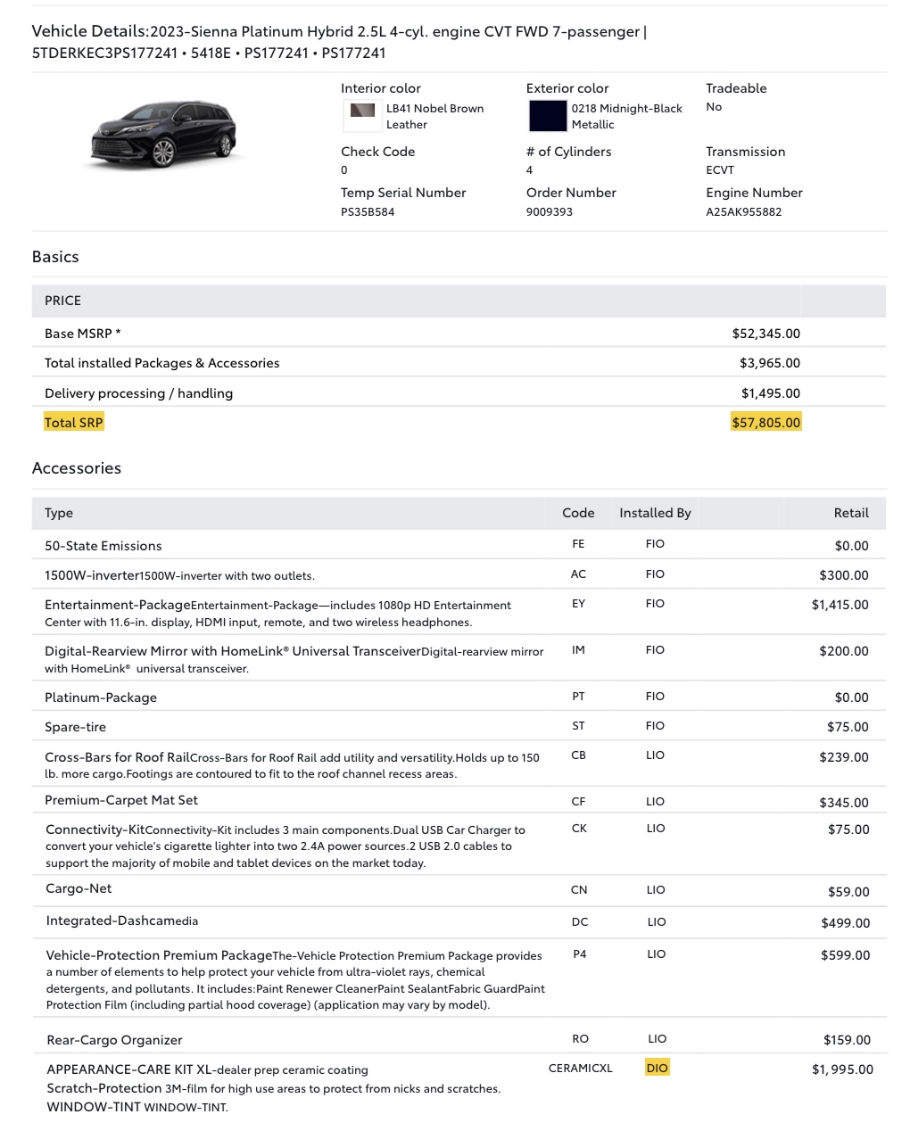
Task: Click the Entertainment-Package price '$1,415.00'
Action: [x=840, y=605]
